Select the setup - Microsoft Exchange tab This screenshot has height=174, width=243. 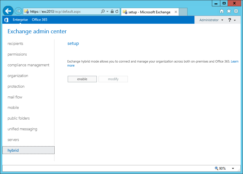(x=150, y=12)
